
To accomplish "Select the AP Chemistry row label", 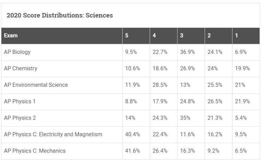I will click(20, 69).
